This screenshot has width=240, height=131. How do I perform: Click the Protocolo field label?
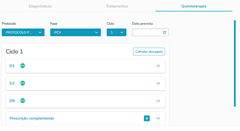pos(9,24)
